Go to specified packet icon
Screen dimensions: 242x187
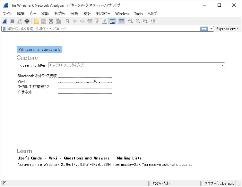pyautogui.click(x=90, y=21)
